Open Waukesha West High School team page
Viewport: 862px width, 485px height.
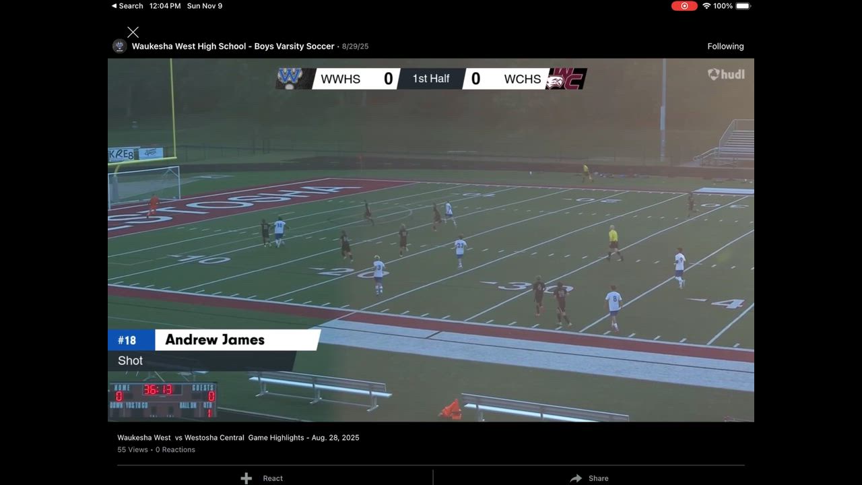point(233,46)
